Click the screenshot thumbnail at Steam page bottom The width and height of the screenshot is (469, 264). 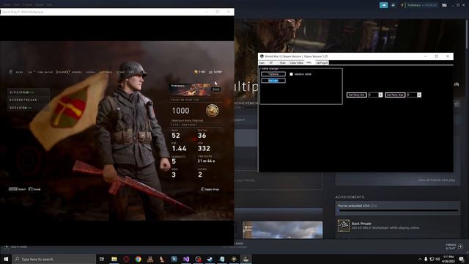(283, 230)
